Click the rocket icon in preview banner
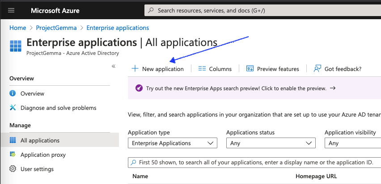The height and width of the screenshot is (184, 381). coord(139,88)
